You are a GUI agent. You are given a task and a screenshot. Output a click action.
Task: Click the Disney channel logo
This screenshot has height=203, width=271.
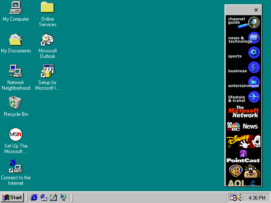243,140
